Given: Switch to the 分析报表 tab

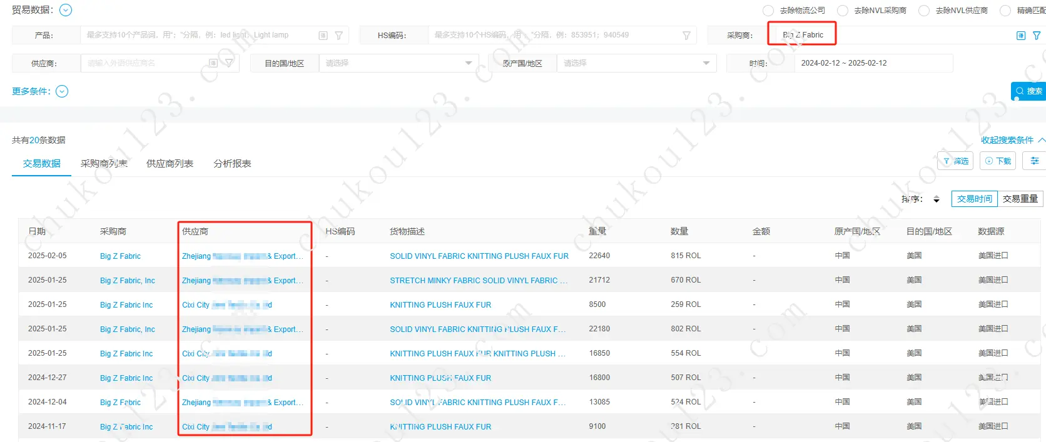Looking at the screenshot, I should [232, 164].
